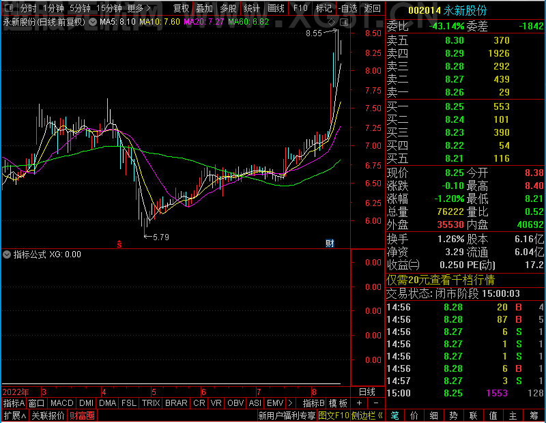Screen dimensions: 546x423
Task: Open the indicator dropdown next to 永新股份(日线.前复权)
Action: click(x=93, y=22)
